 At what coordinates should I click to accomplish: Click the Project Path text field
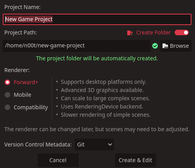(x=76, y=46)
